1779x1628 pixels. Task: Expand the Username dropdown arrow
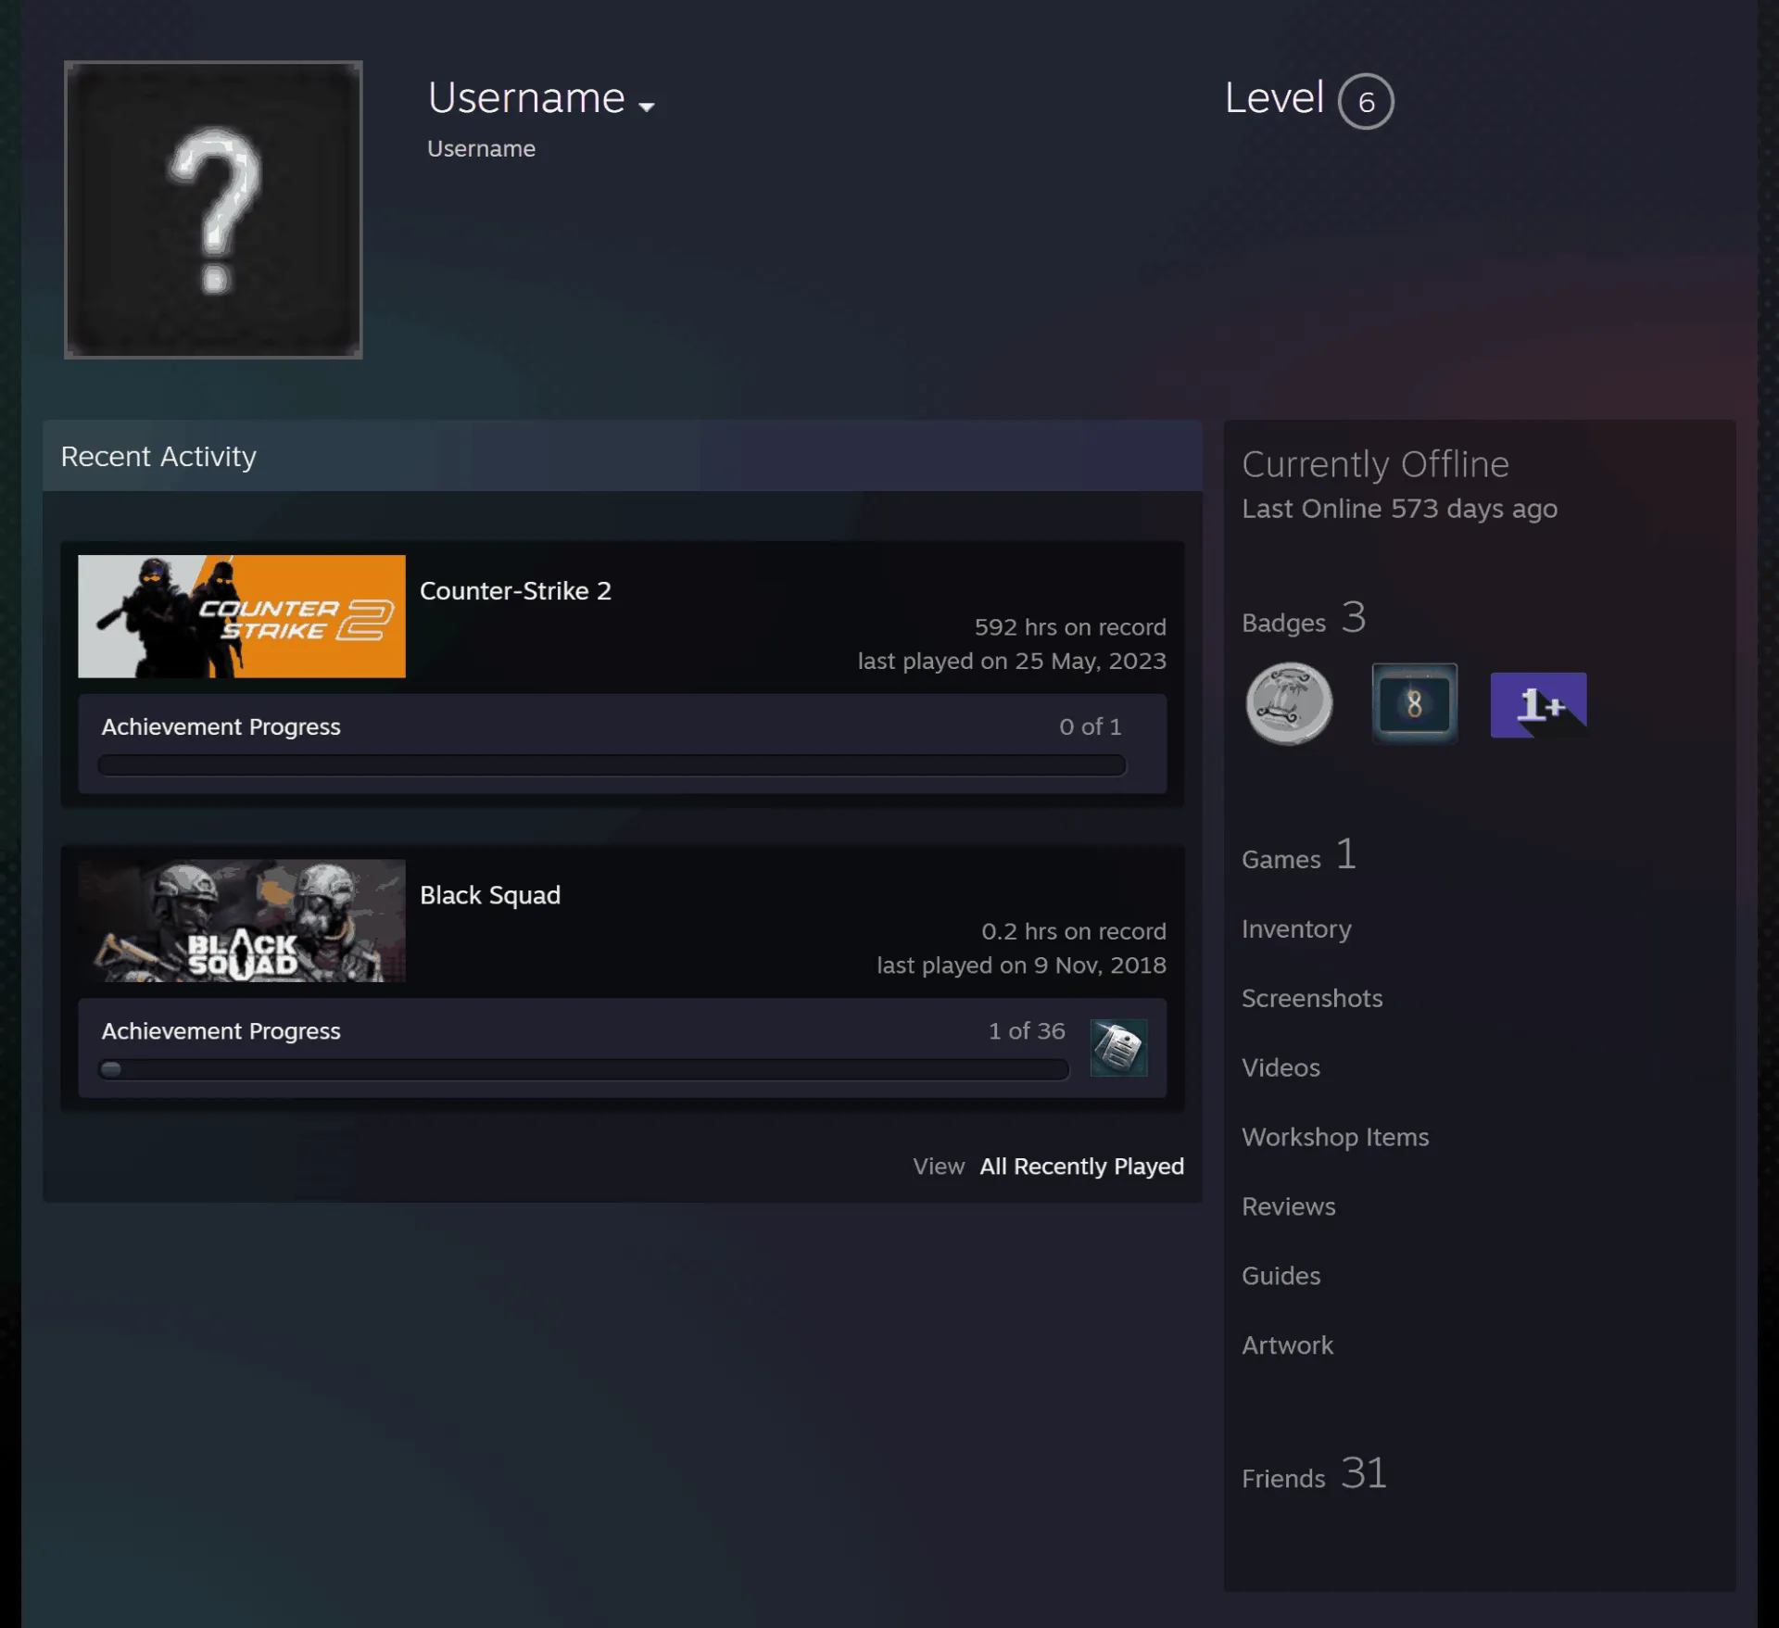(x=647, y=107)
